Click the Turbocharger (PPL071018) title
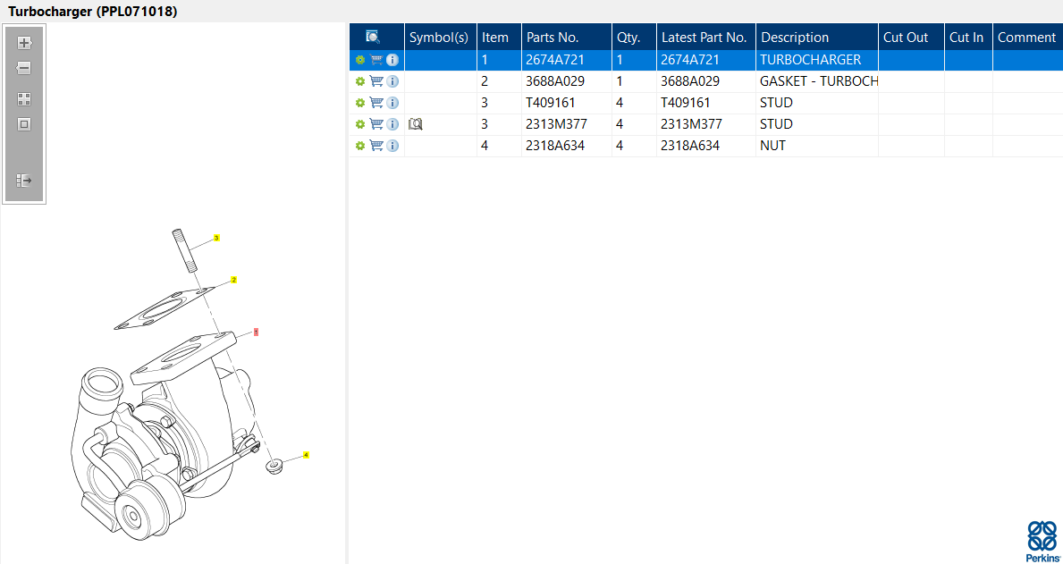1063x564 pixels. (x=93, y=12)
